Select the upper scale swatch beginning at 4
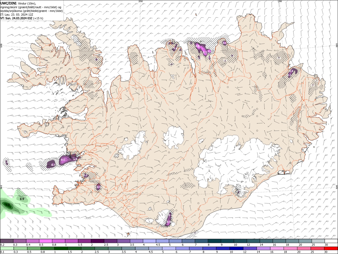 click(x=149, y=241)
